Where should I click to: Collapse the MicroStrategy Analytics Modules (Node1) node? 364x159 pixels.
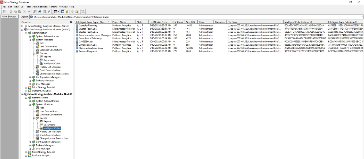point(23,29)
